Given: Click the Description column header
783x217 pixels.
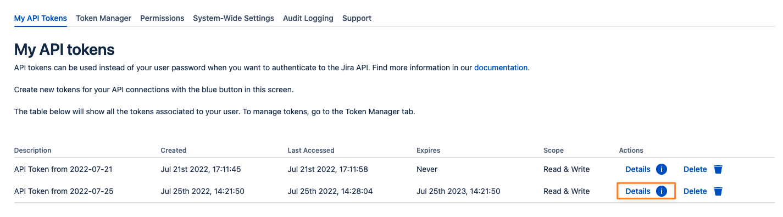Looking at the screenshot, I should (x=33, y=150).
